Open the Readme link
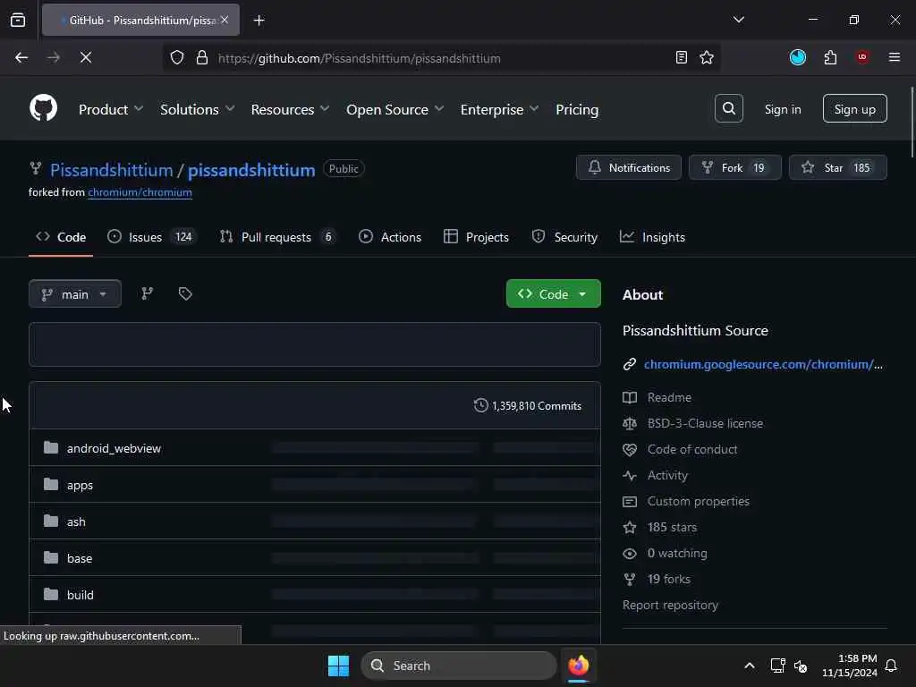 (669, 397)
